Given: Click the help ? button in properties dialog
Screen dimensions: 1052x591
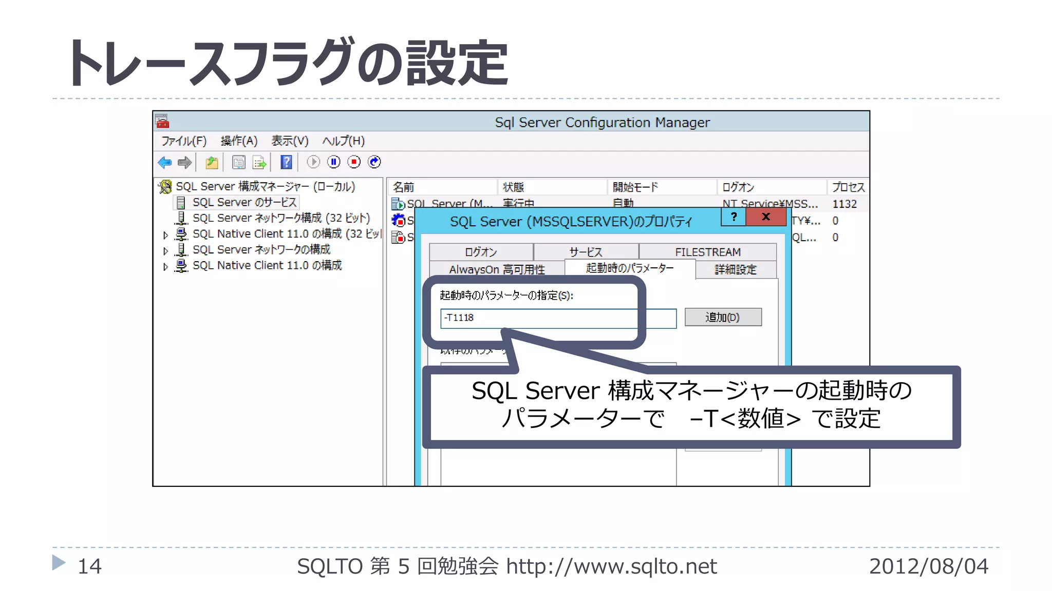Looking at the screenshot, I should (734, 217).
